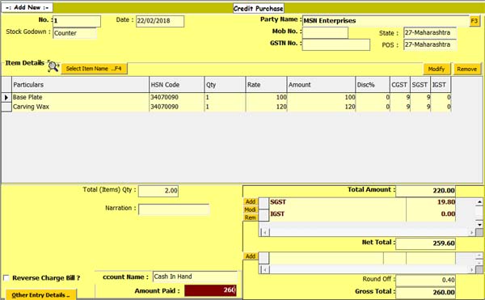Image resolution: width=485 pixels, height=300 pixels.
Task: Click the Particulars column header
Action: (x=80, y=85)
